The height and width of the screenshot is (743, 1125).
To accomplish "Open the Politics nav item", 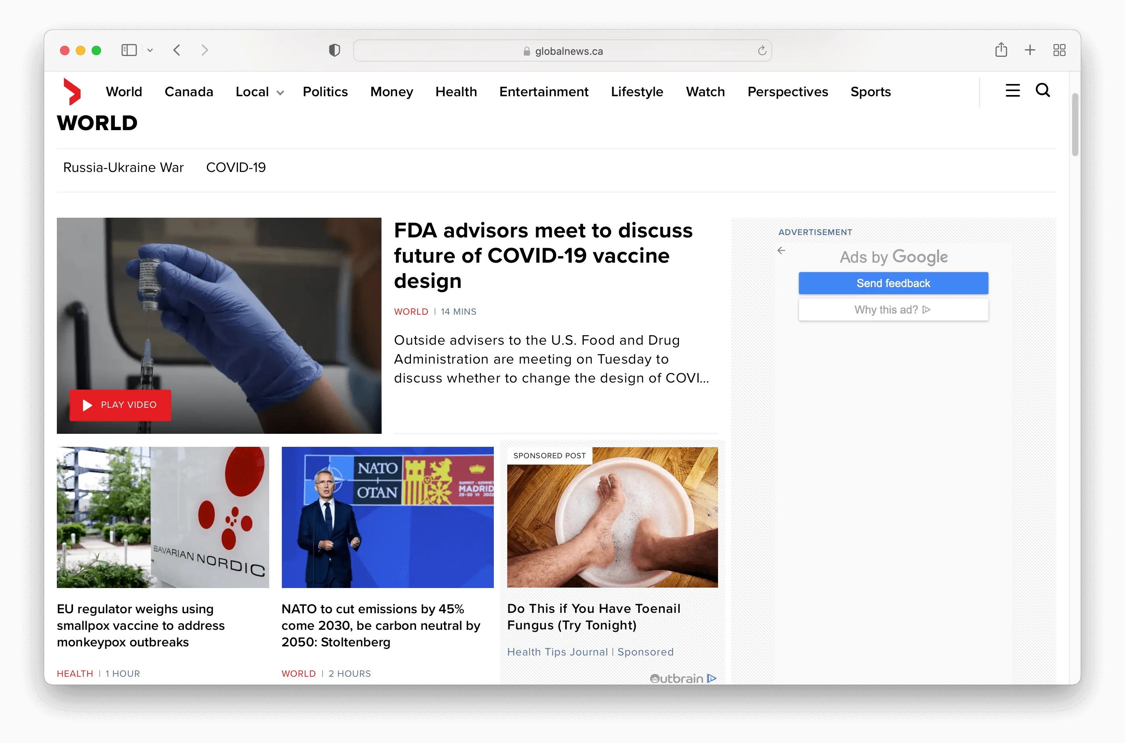I will pos(325,92).
